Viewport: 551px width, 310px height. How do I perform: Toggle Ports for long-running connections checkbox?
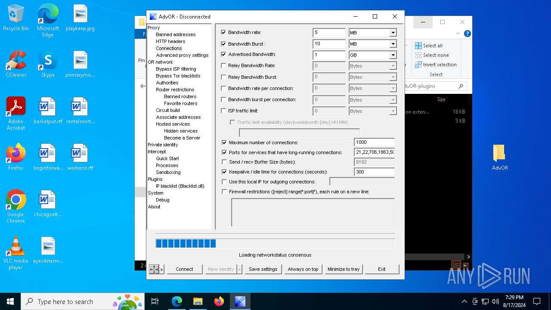pyautogui.click(x=224, y=152)
